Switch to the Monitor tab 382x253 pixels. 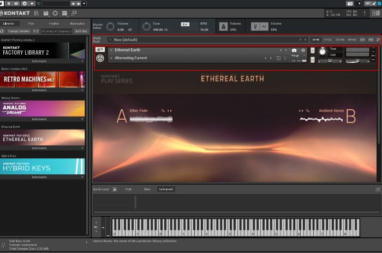54,23
